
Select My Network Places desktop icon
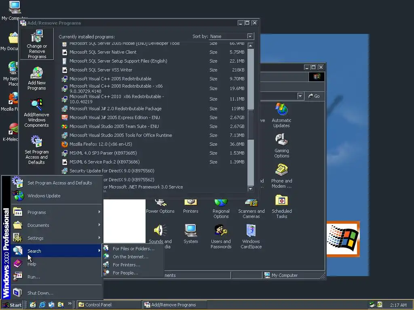tap(11, 74)
